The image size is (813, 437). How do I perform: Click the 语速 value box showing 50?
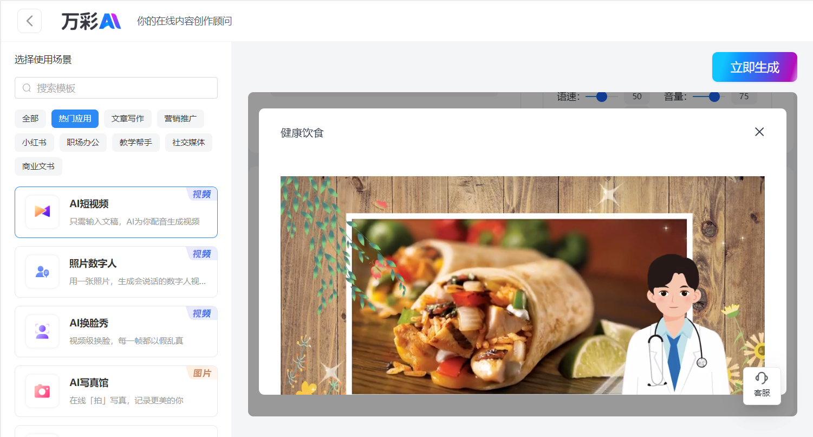(x=637, y=97)
